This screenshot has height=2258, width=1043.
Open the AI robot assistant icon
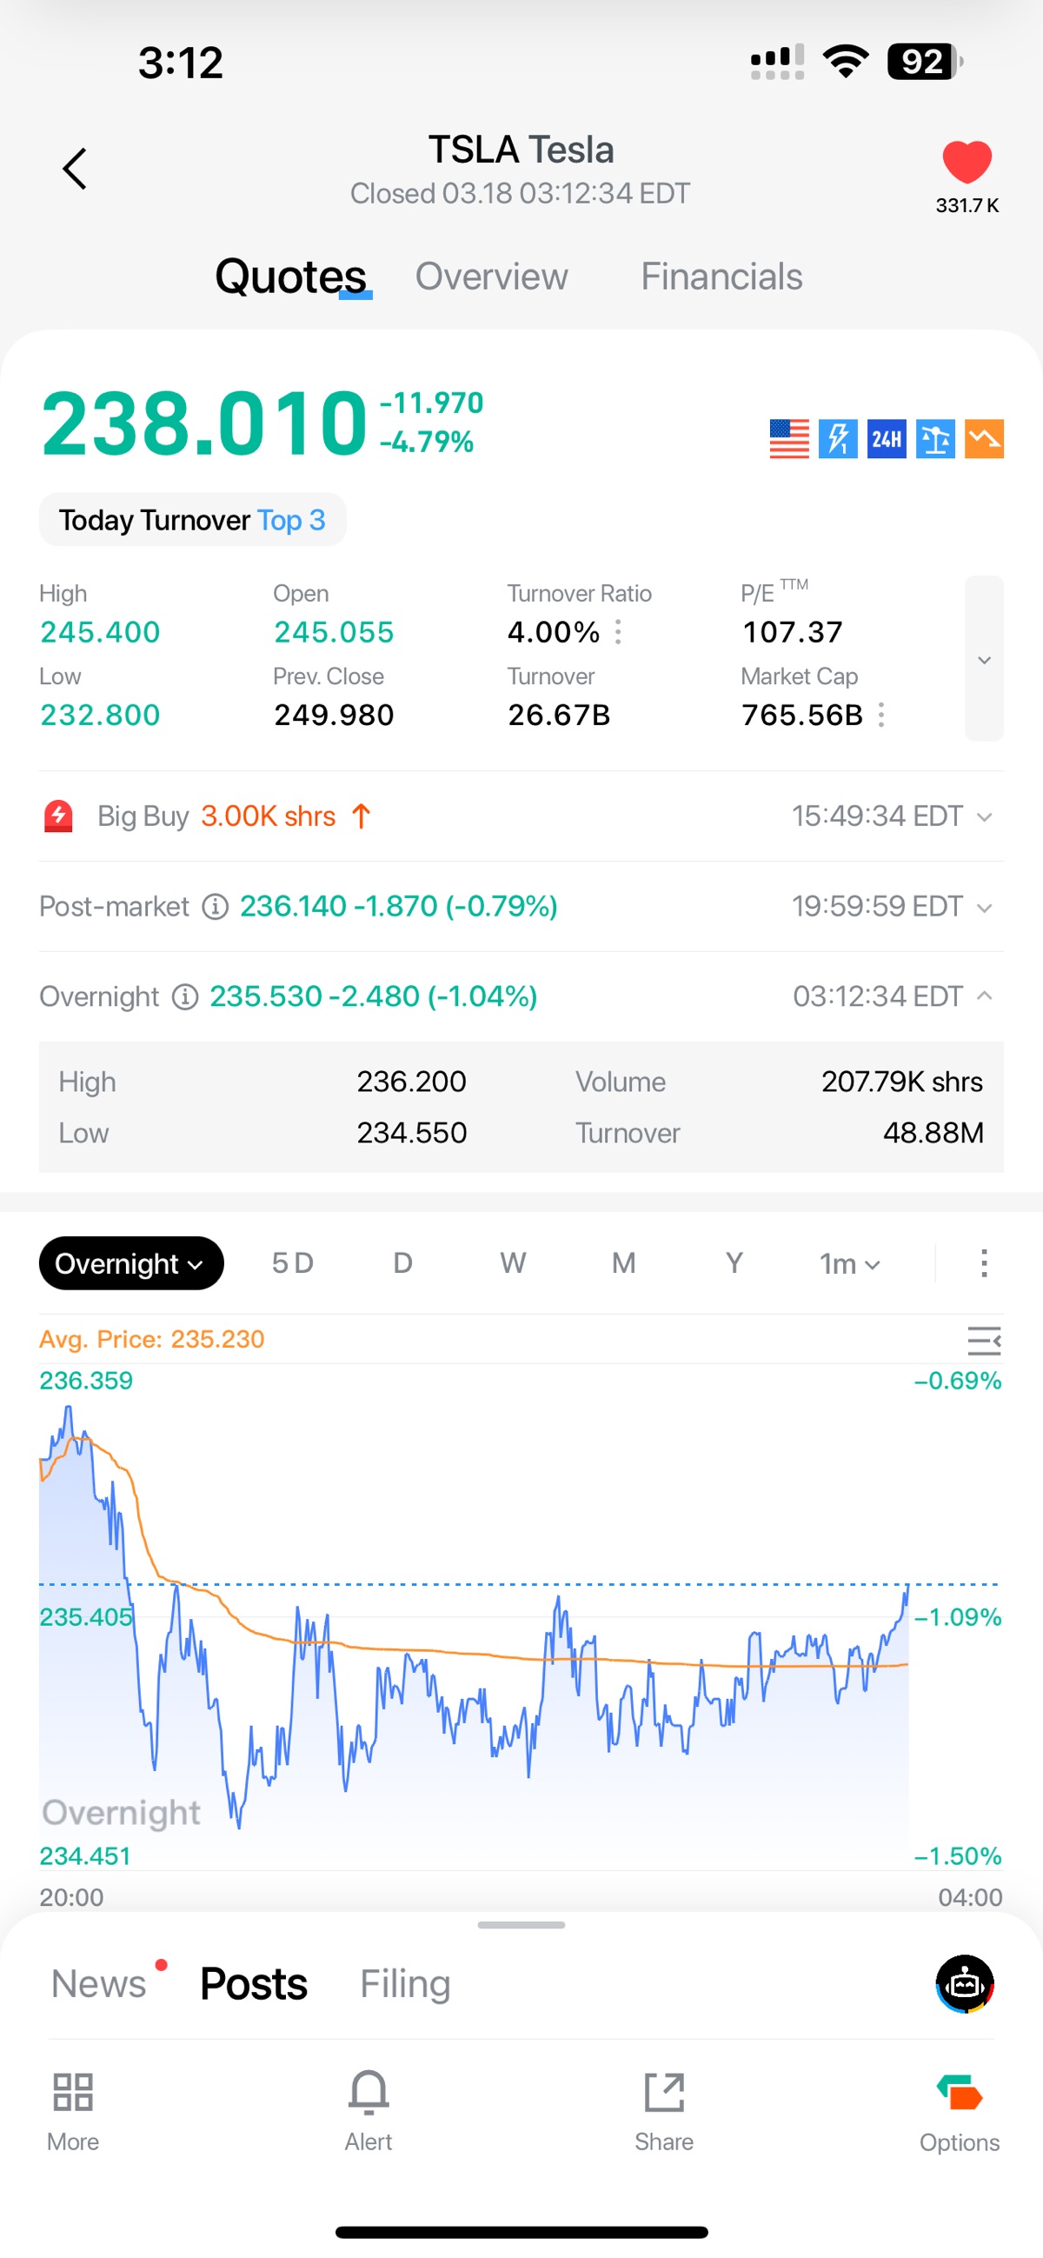coord(965,1983)
